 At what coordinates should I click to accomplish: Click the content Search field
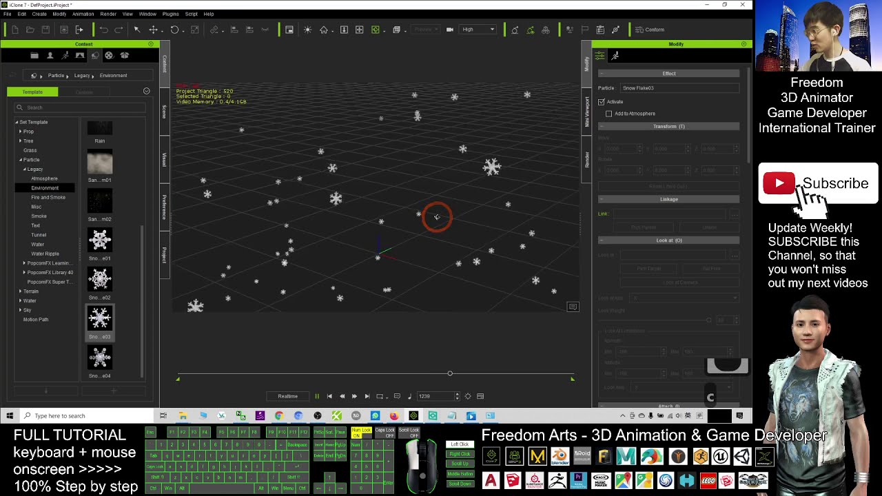click(x=80, y=107)
